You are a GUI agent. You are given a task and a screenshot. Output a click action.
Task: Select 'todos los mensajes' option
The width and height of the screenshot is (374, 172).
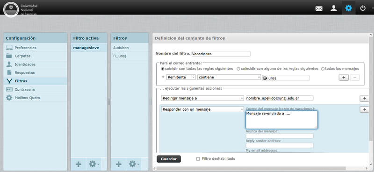point(323,69)
